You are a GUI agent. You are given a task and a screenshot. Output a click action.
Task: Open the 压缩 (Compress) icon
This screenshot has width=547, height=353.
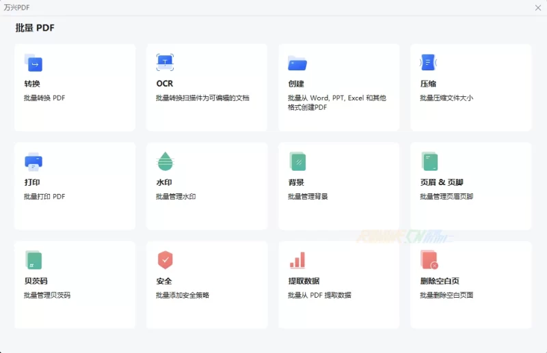pos(428,63)
